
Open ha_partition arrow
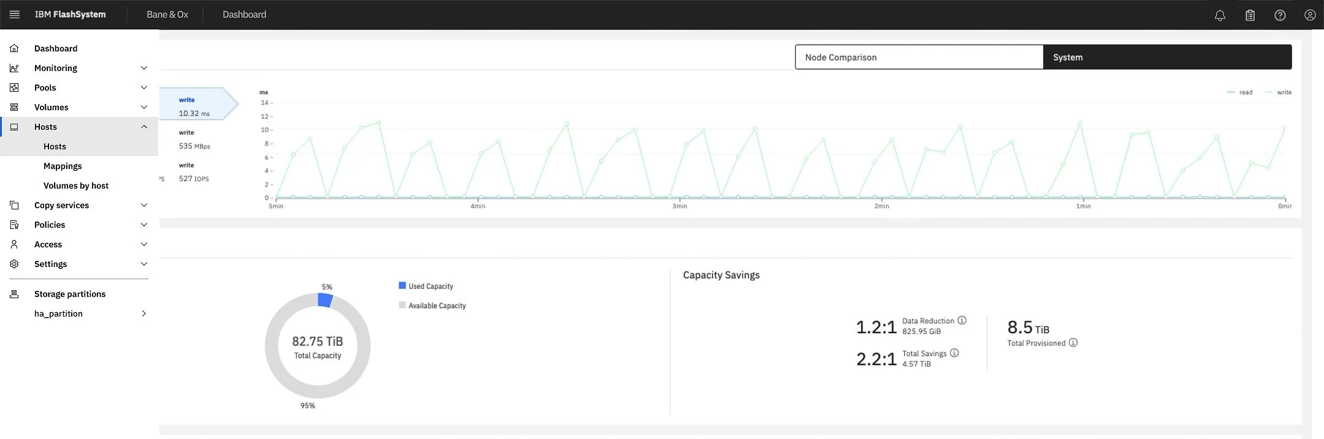click(x=144, y=313)
